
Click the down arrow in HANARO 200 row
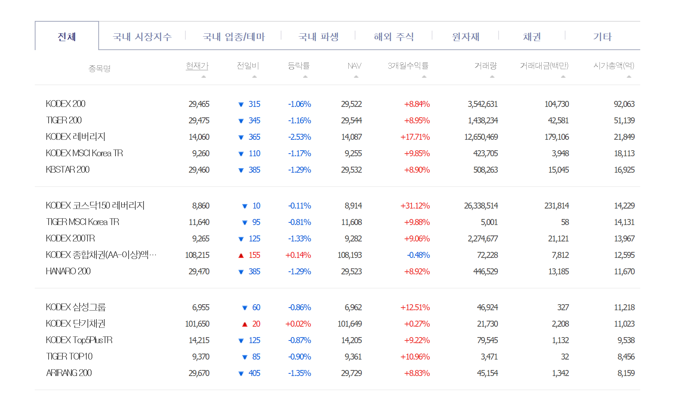pos(241,272)
